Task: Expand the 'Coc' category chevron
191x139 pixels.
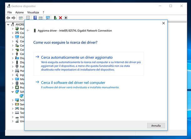Action: [x=13, y=33]
